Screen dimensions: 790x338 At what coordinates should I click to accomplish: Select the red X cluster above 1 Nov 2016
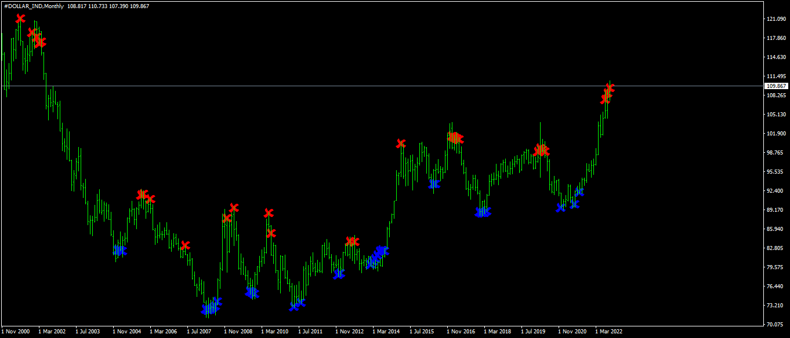[x=455, y=138]
